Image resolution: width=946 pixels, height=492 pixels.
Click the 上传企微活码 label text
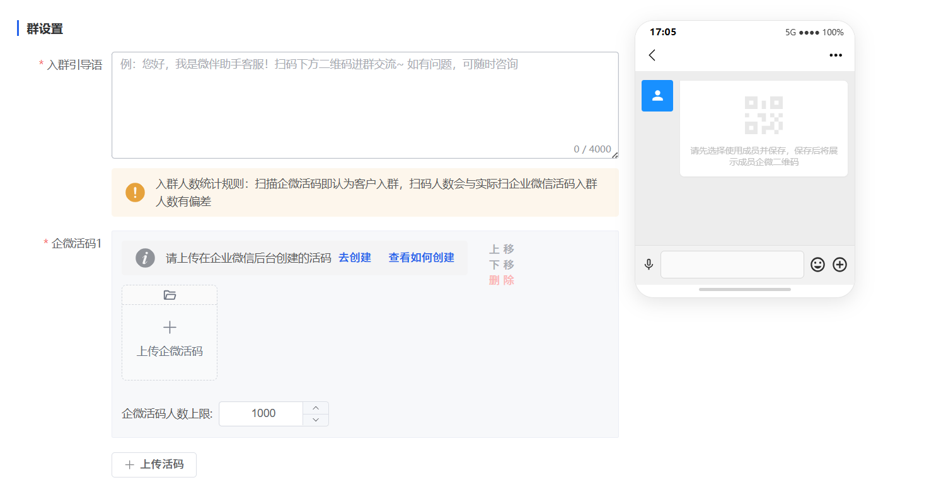point(170,352)
